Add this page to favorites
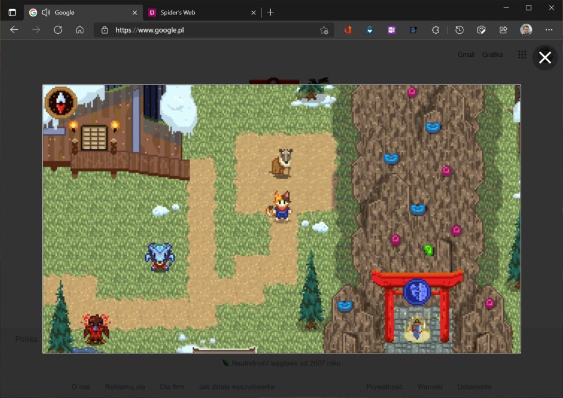Viewport: 563px width, 398px height. [324, 30]
